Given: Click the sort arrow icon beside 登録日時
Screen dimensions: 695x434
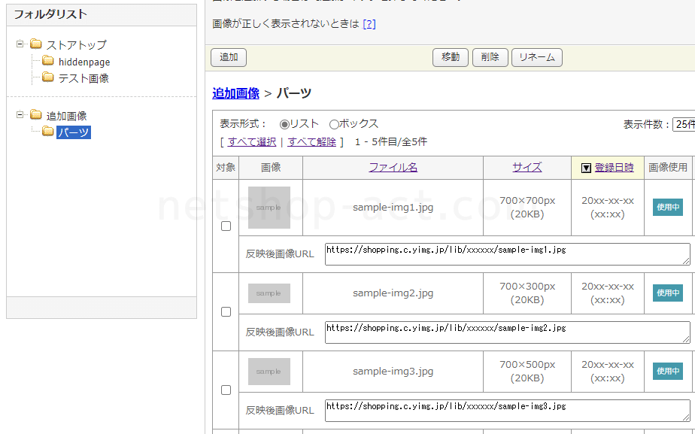Looking at the screenshot, I should click(x=586, y=168).
